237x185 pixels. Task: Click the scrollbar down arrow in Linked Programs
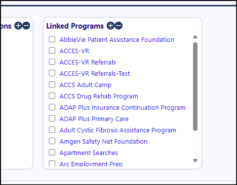195,160
